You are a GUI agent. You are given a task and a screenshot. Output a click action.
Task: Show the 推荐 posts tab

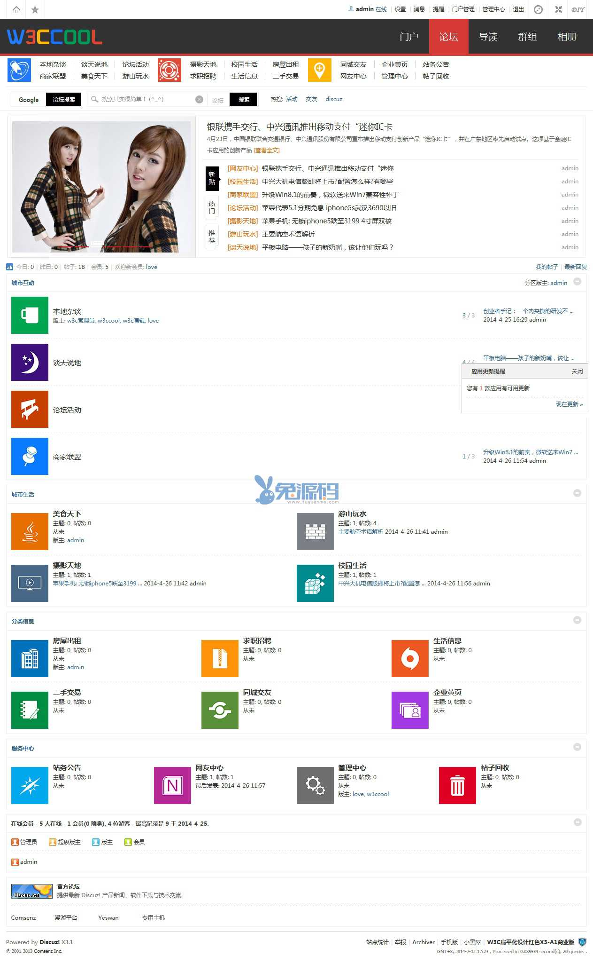coord(212,237)
